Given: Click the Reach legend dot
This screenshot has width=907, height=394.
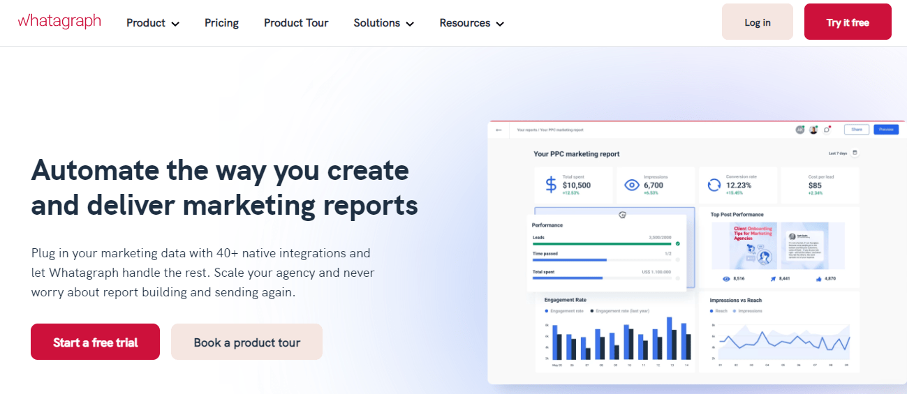Looking at the screenshot, I should tap(711, 311).
